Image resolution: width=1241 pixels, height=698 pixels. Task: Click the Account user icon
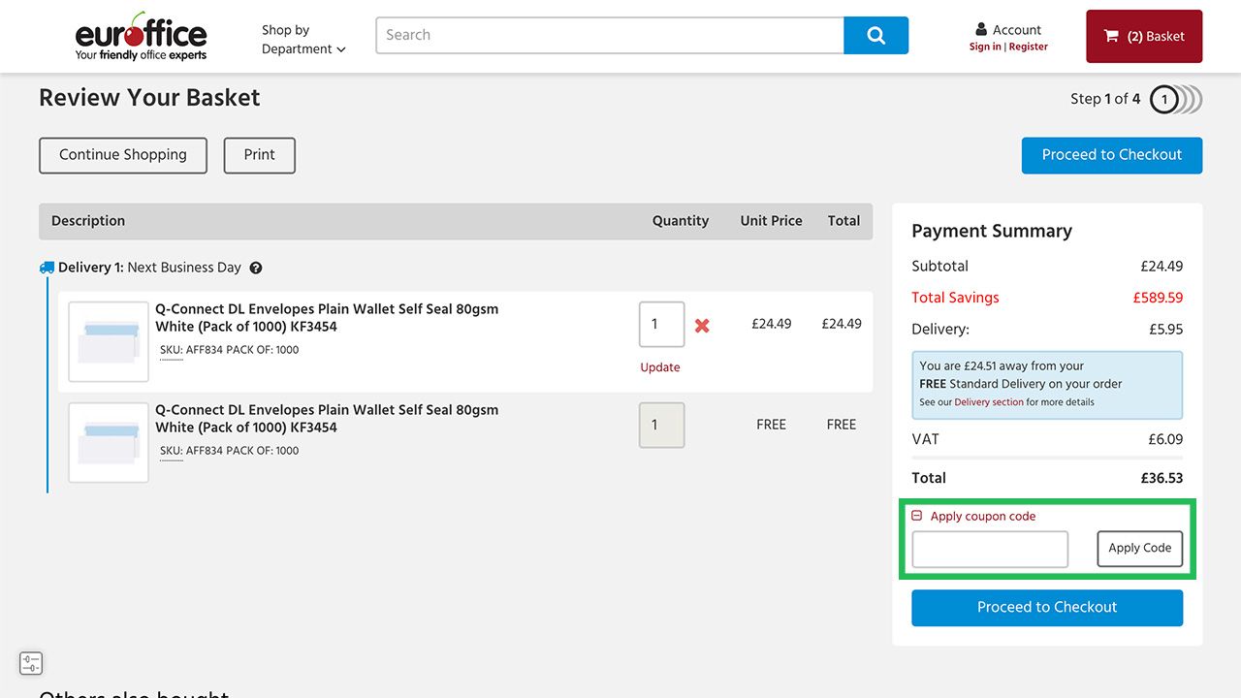(981, 30)
